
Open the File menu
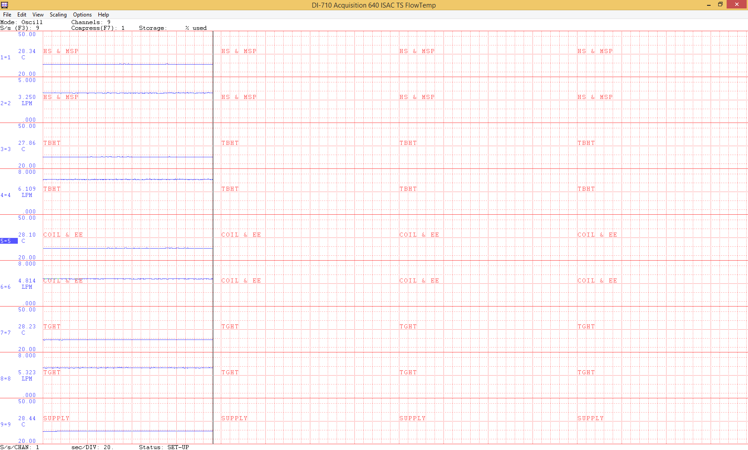(x=7, y=15)
